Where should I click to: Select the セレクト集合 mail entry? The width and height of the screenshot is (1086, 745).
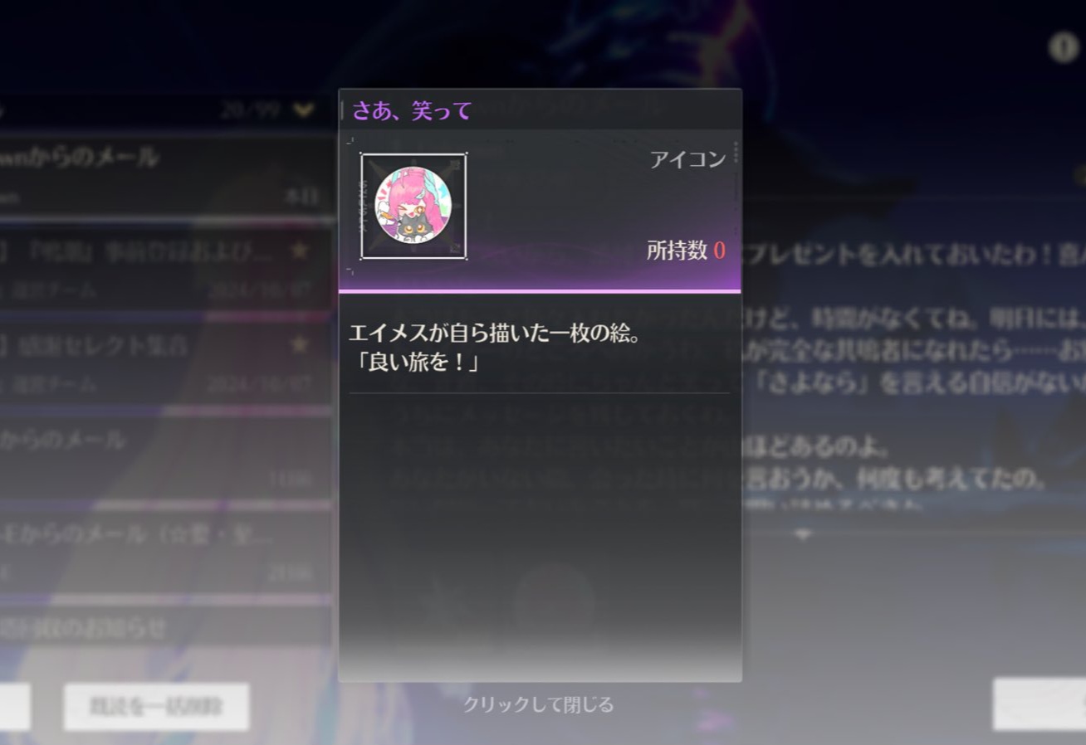[166, 363]
